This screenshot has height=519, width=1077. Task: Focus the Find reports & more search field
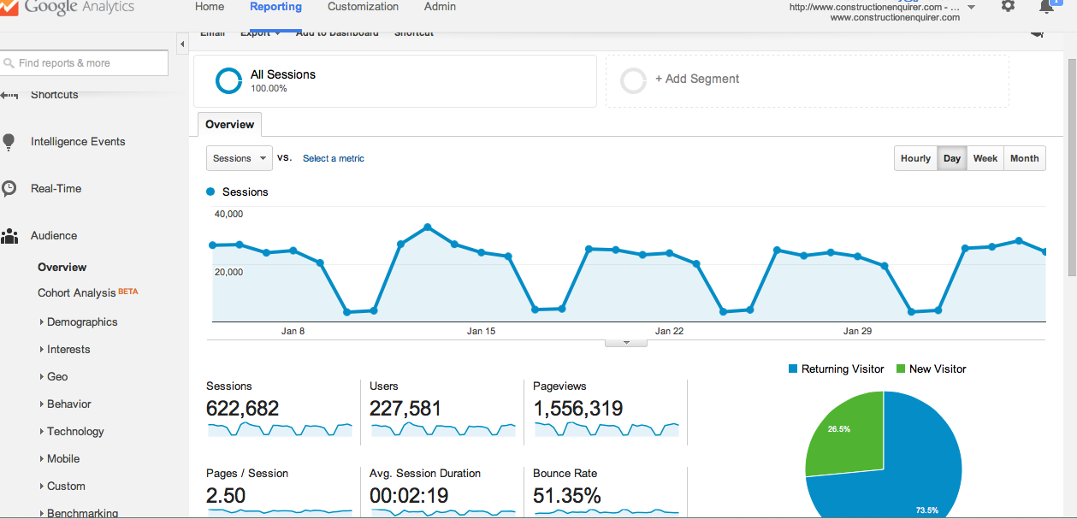[x=84, y=63]
